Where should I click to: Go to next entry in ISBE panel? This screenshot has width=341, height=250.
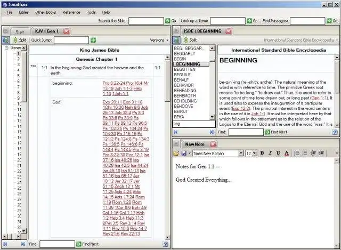(212, 132)
